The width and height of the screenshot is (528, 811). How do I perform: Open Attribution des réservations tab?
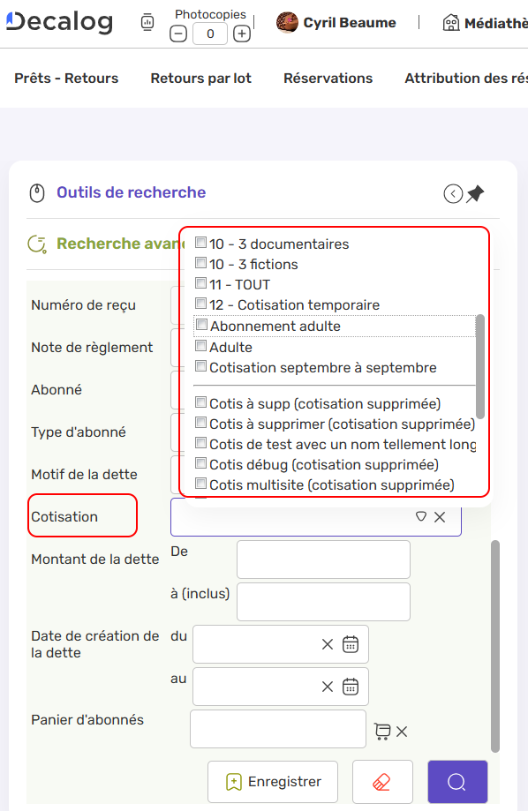pos(466,79)
